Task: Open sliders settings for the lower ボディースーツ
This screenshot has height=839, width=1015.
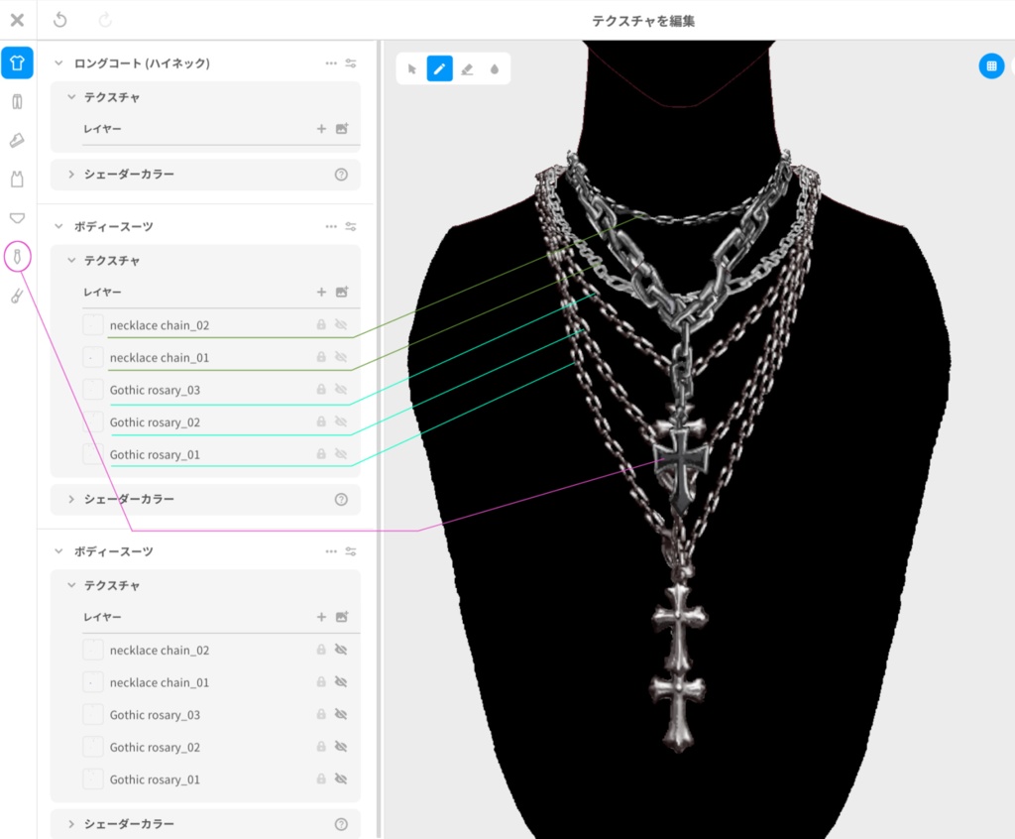Action: coord(351,551)
